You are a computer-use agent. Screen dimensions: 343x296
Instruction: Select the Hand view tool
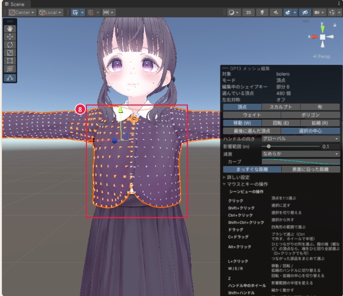tap(10, 28)
